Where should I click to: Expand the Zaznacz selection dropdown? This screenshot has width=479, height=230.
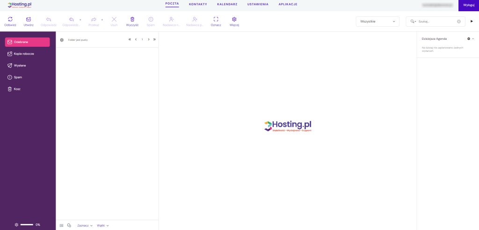(85, 226)
